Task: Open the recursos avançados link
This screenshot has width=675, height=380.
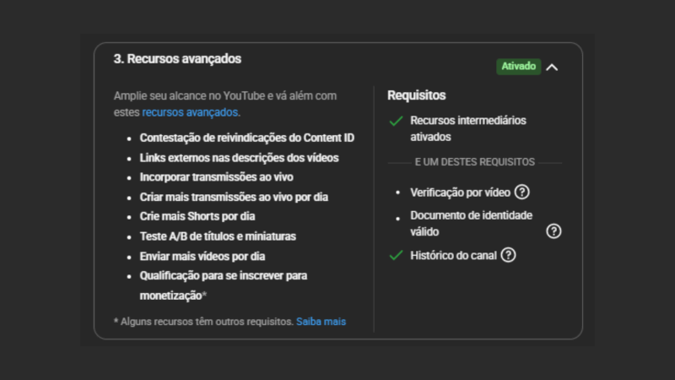Action: [190, 111]
